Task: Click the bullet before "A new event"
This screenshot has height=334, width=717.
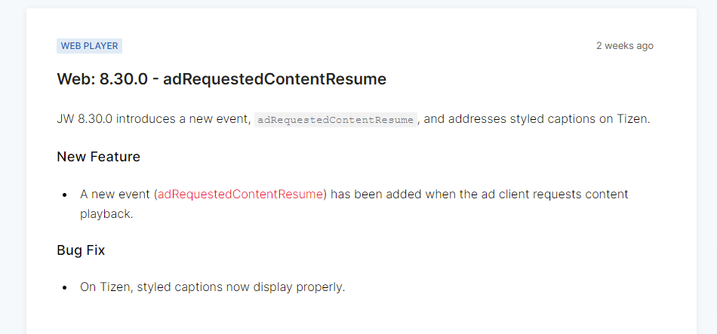Action: pos(66,195)
